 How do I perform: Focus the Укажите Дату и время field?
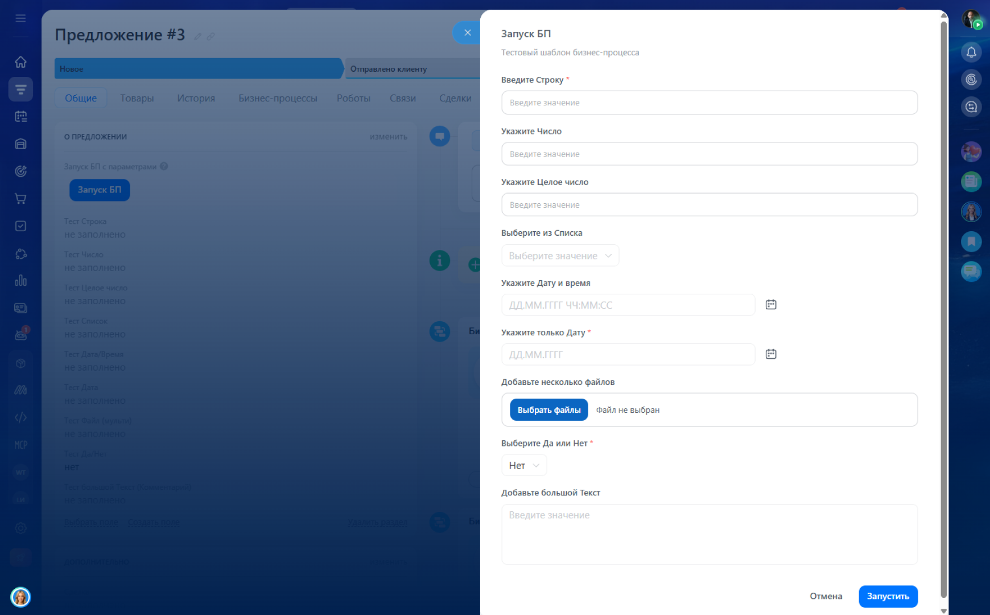(x=628, y=305)
